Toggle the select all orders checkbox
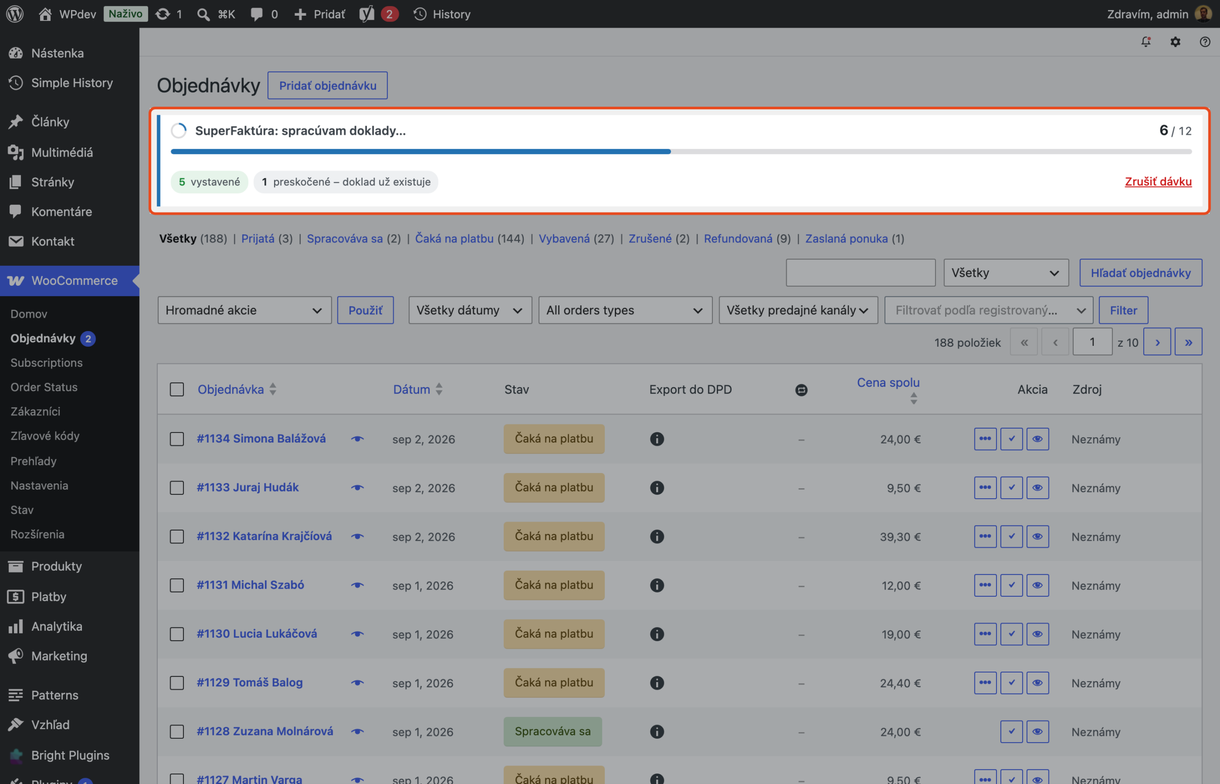 [x=177, y=390]
